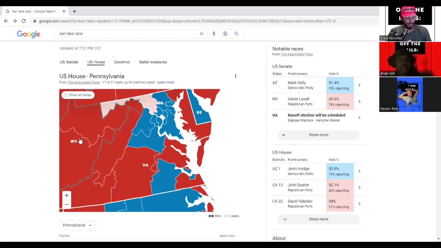Click David Valadao 54% vote cell
Image resolution: width=441 pixels, height=248 pixels.
click(340, 204)
